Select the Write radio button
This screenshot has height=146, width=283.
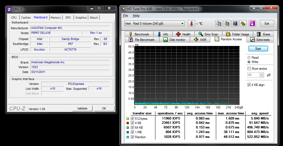click(x=249, y=62)
